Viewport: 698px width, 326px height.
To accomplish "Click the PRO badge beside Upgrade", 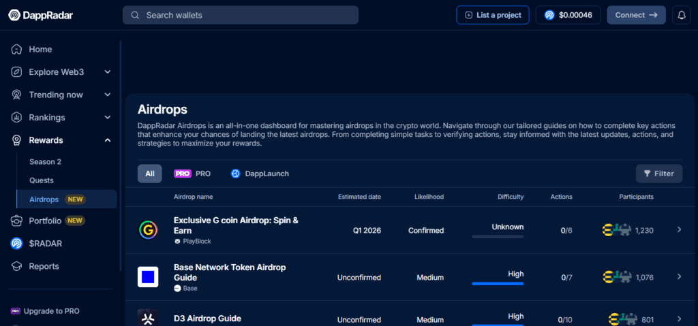I will 16,311.
